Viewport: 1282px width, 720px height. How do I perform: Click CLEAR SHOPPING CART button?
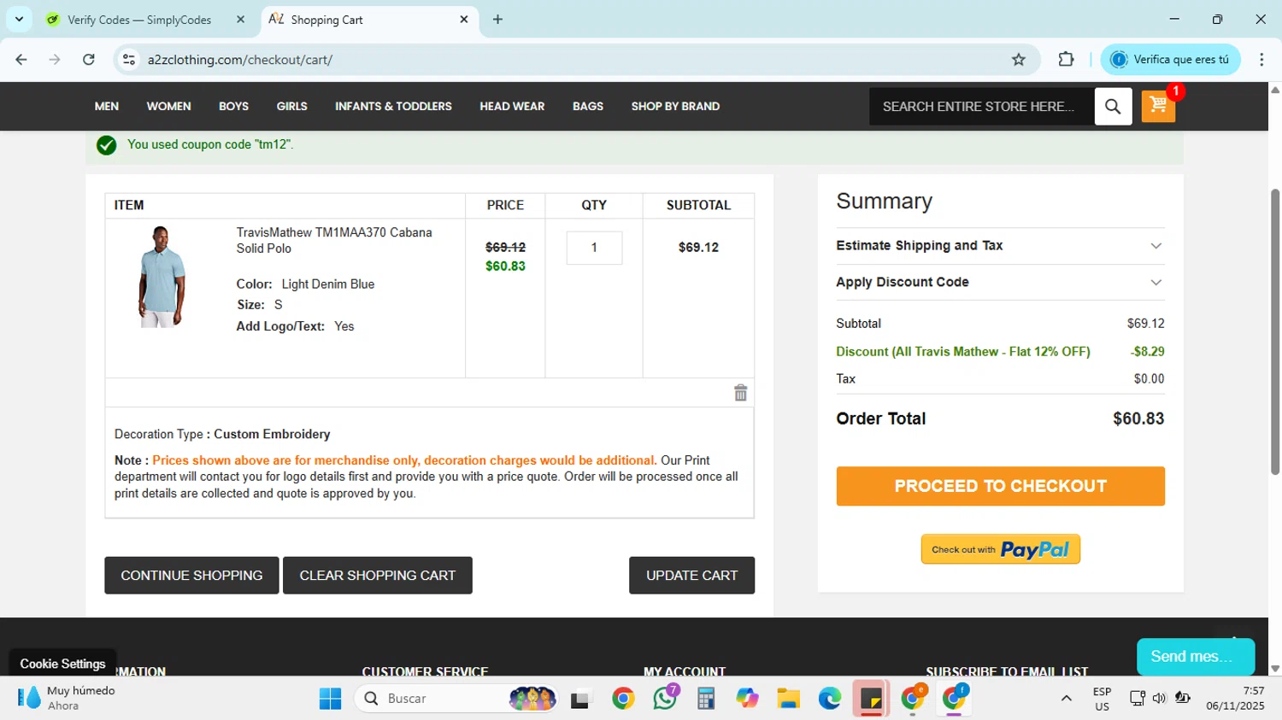pyautogui.click(x=377, y=576)
